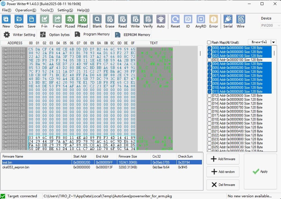The width and height of the screenshot is (281, 199).
Task: Uncheck sector [011] Addr:0x08000580
Action: 209,92
